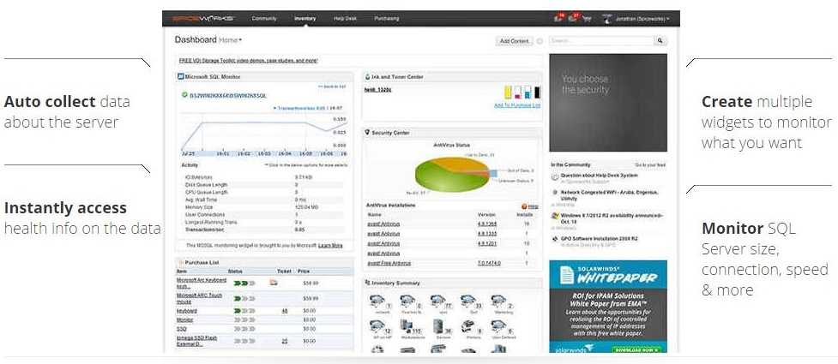Click the ticket icon for Microsoft Arc Keyboard
Screen dimensions: 838x364
274,283
